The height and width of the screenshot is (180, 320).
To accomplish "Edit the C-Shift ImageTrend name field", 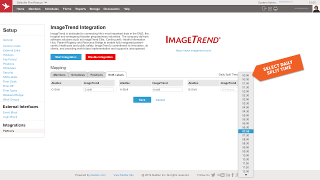I will pyautogui.click(x=98, y=89).
